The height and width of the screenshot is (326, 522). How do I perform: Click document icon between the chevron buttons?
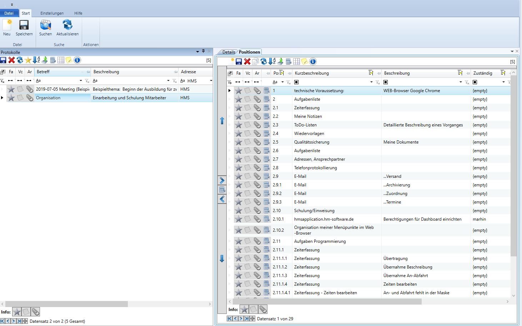(x=222, y=190)
